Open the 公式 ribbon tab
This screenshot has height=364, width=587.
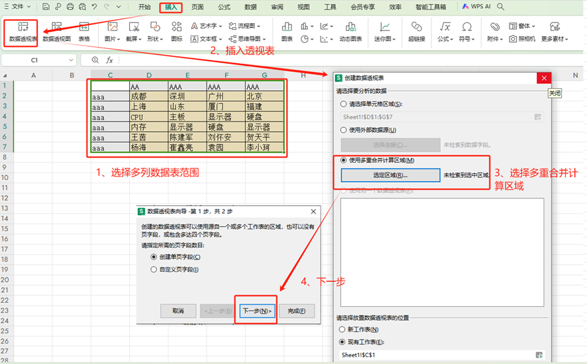click(x=224, y=7)
